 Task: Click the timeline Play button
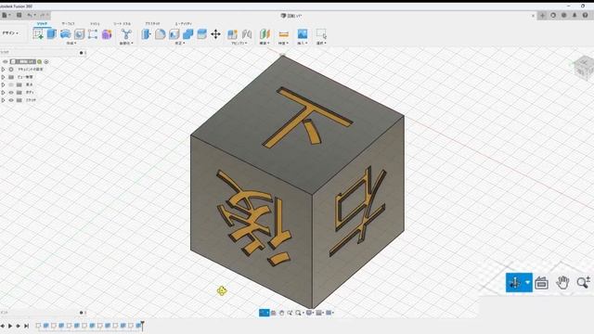tap(10, 326)
